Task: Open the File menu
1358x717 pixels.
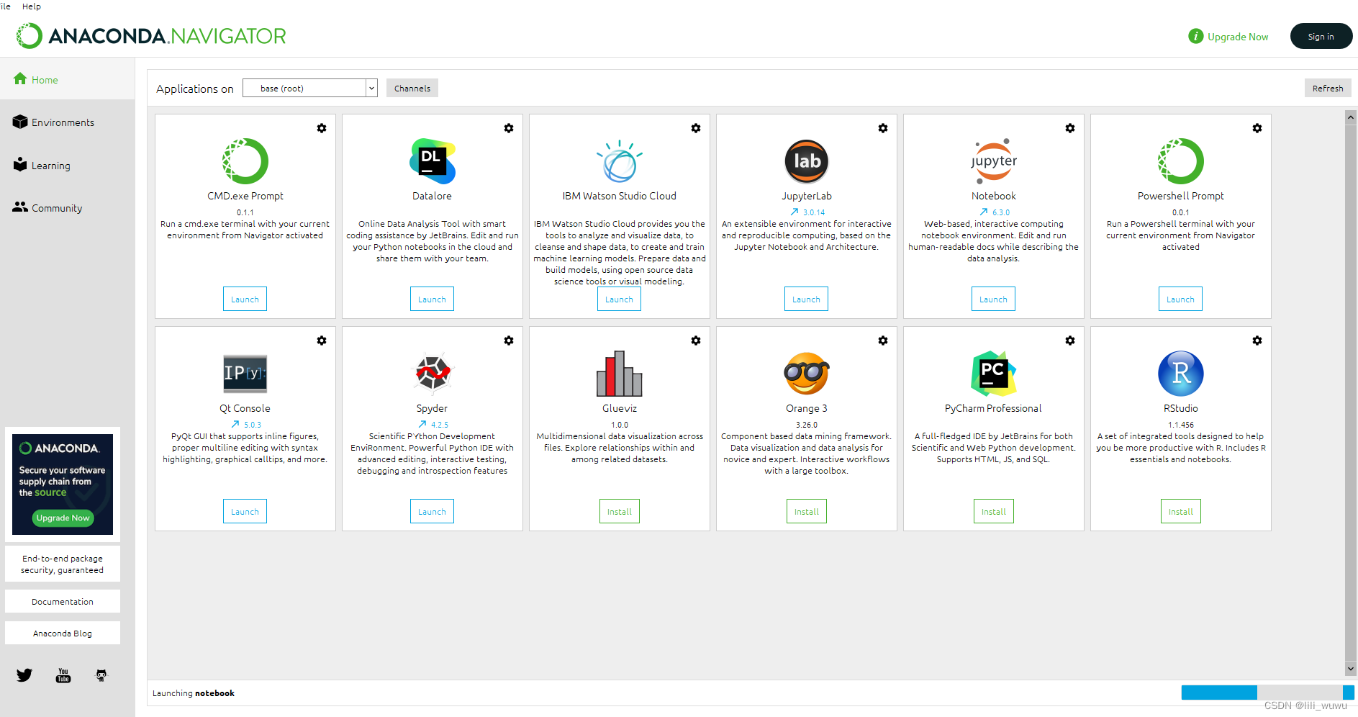Action: click(x=5, y=6)
